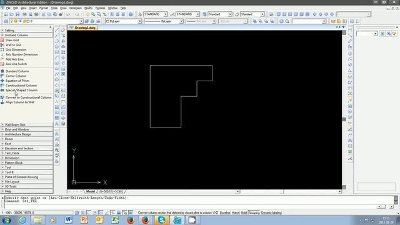Image resolution: width=400 pixels, height=225 pixels.
Task: Click the command line vertical scrollbar
Action: point(396,200)
